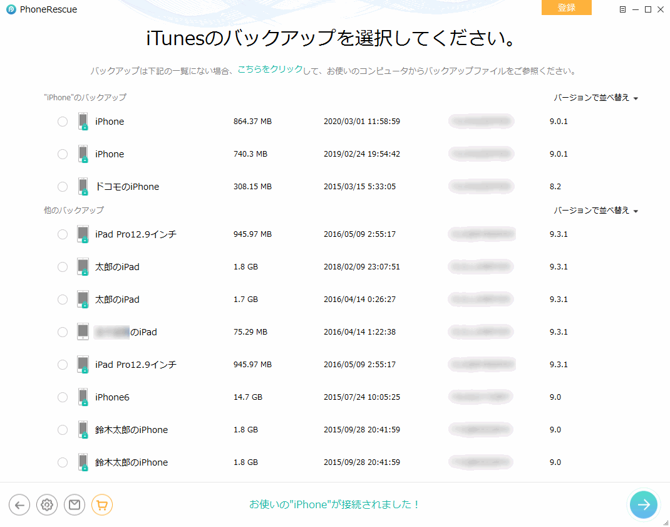Image resolution: width=670 pixels, height=527 pixels.
Task: Click the 2020/03/01 iPhone backup device icon
Action: tap(83, 121)
